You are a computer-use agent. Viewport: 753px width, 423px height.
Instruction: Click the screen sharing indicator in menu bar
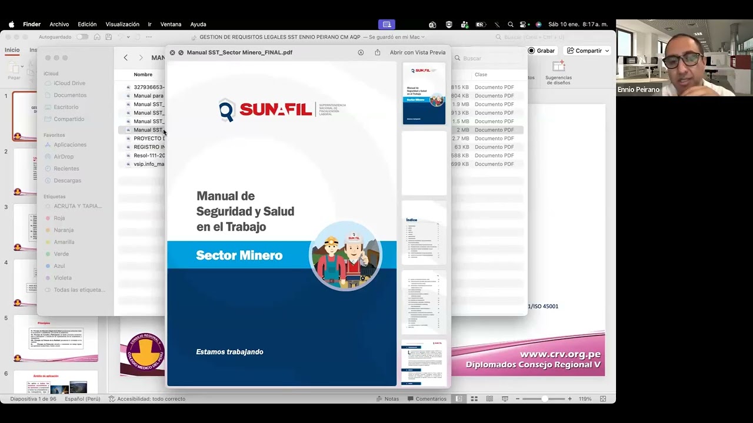tap(387, 25)
